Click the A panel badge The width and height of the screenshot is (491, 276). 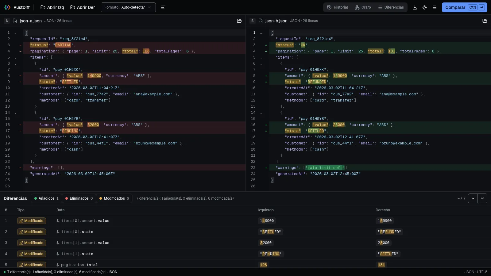pyautogui.click(x=7, y=21)
